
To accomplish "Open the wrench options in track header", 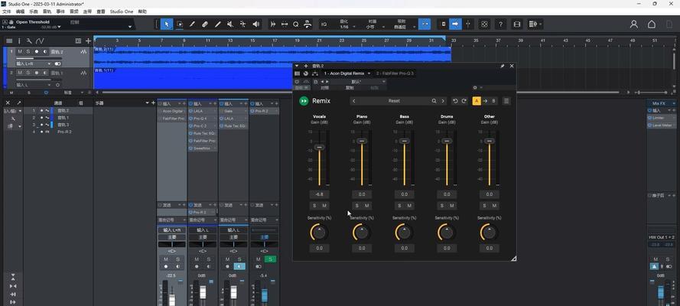I will 28,41.
